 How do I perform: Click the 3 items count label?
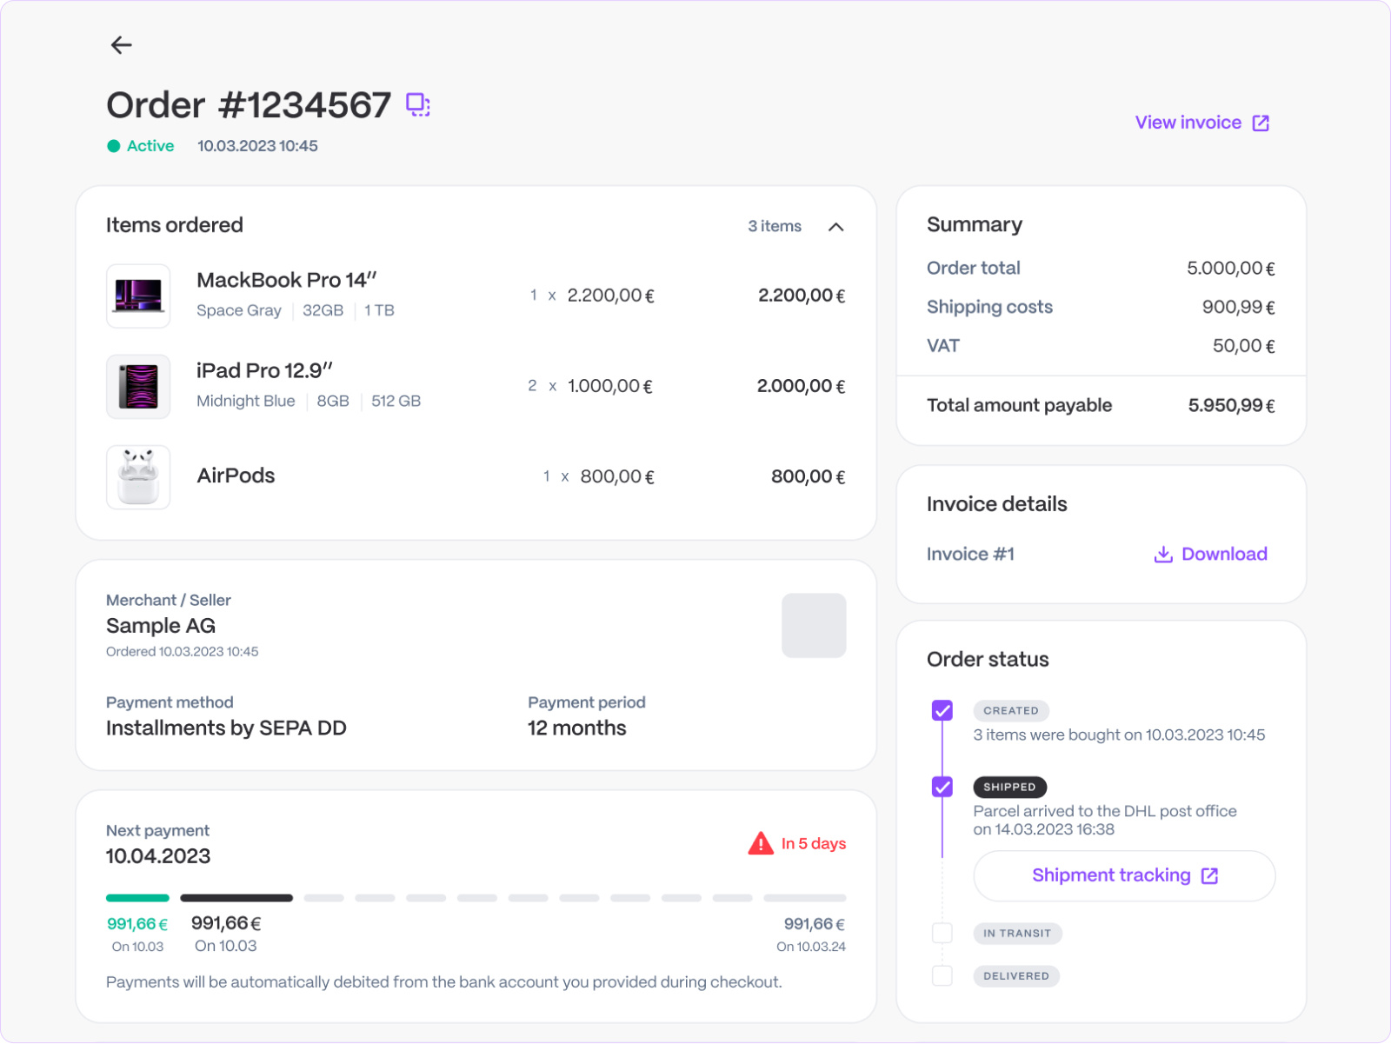[x=773, y=226]
